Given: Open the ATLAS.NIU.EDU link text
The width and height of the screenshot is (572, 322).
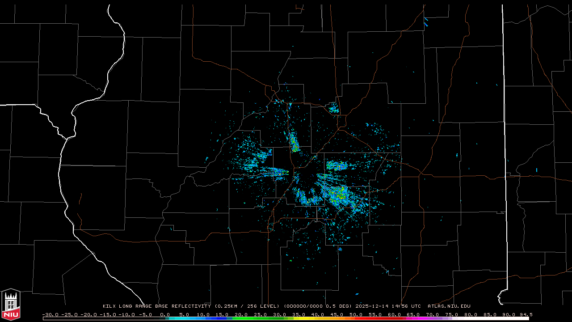Looking at the screenshot, I should (x=449, y=306).
